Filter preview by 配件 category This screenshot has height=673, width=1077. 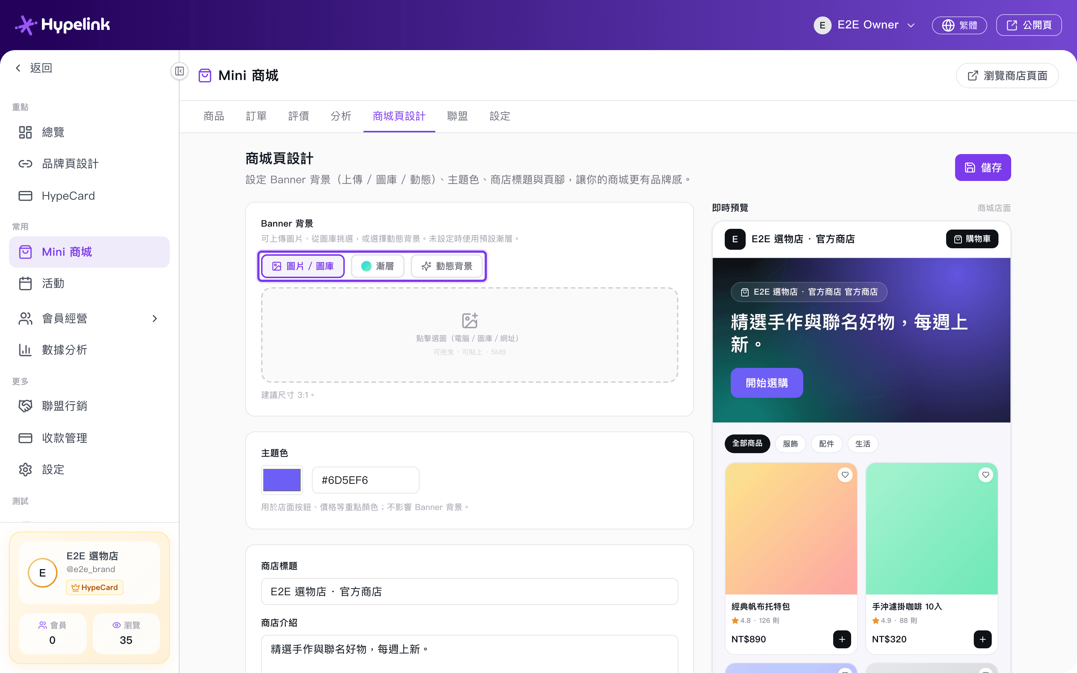pyautogui.click(x=826, y=444)
